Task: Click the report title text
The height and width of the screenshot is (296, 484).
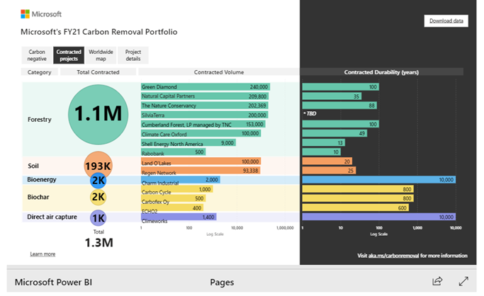Action: pyautogui.click(x=99, y=32)
